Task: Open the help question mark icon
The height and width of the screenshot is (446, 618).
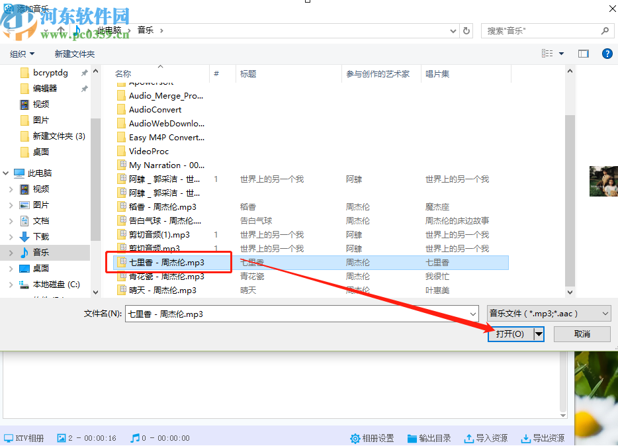Action: [x=607, y=54]
